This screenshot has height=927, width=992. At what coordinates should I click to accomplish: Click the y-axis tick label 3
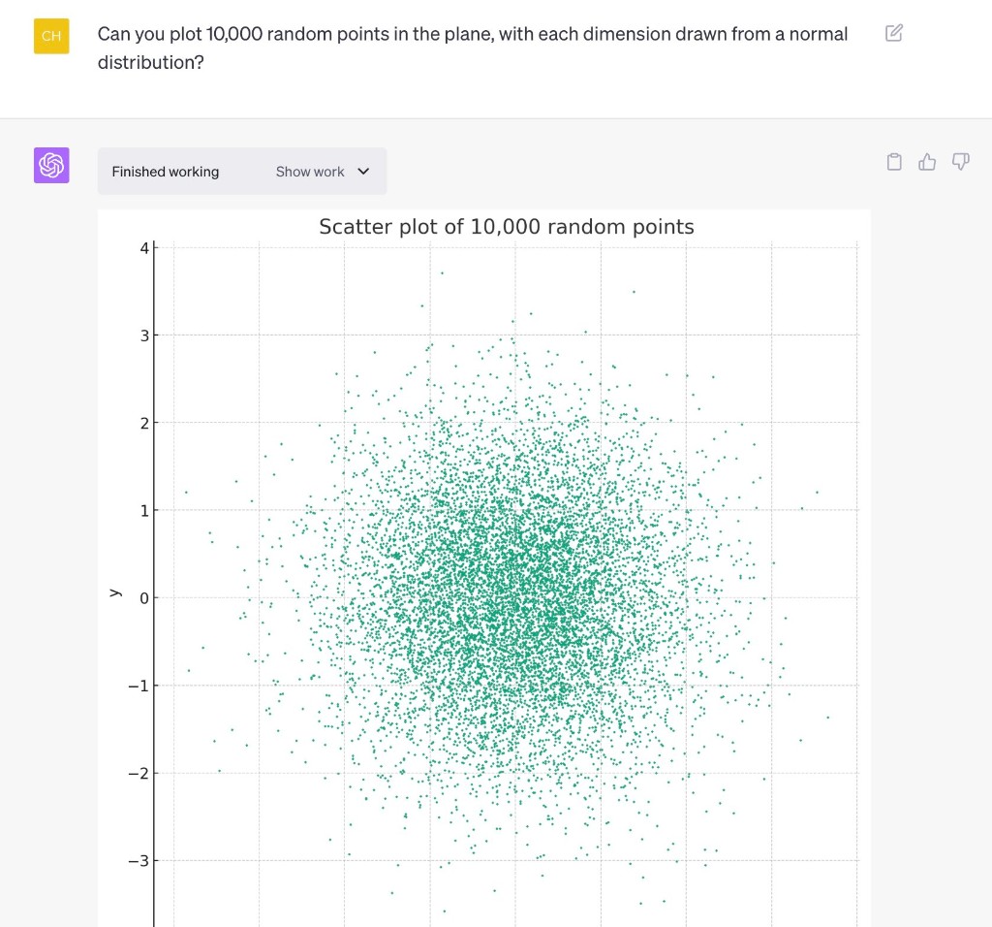(x=143, y=336)
